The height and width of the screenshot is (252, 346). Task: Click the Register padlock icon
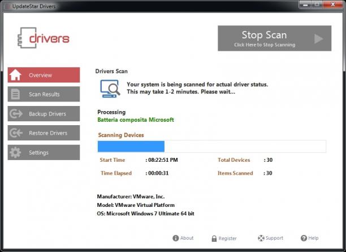pyautogui.click(x=214, y=238)
